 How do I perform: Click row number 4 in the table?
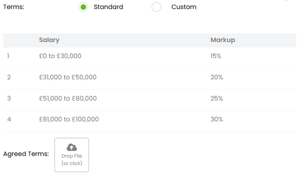pyautogui.click(x=9, y=119)
